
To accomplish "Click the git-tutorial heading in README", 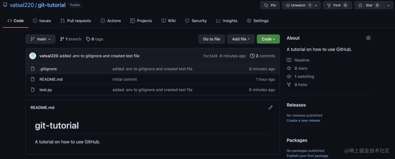I will pos(57,125).
